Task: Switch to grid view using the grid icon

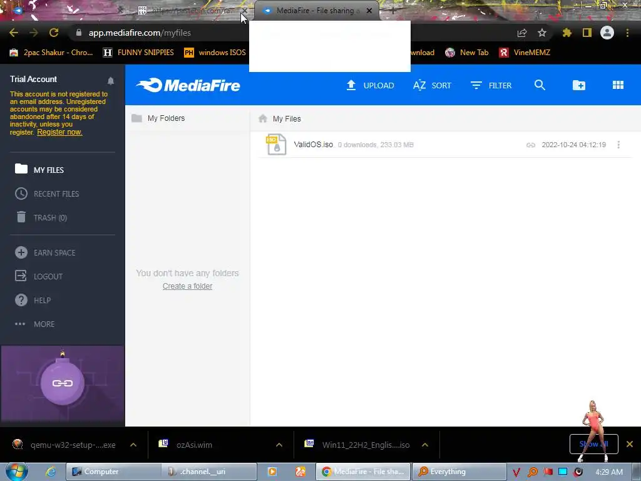Action: pos(618,85)
